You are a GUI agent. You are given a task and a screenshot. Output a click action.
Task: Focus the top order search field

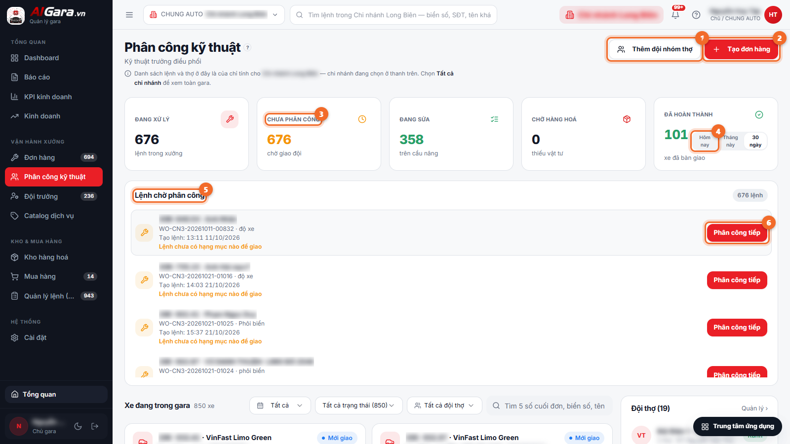point(394,15)
